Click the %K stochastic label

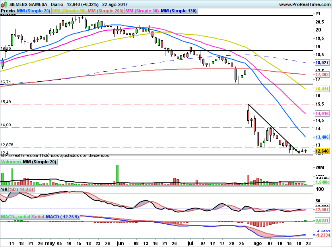click(4, 189)
